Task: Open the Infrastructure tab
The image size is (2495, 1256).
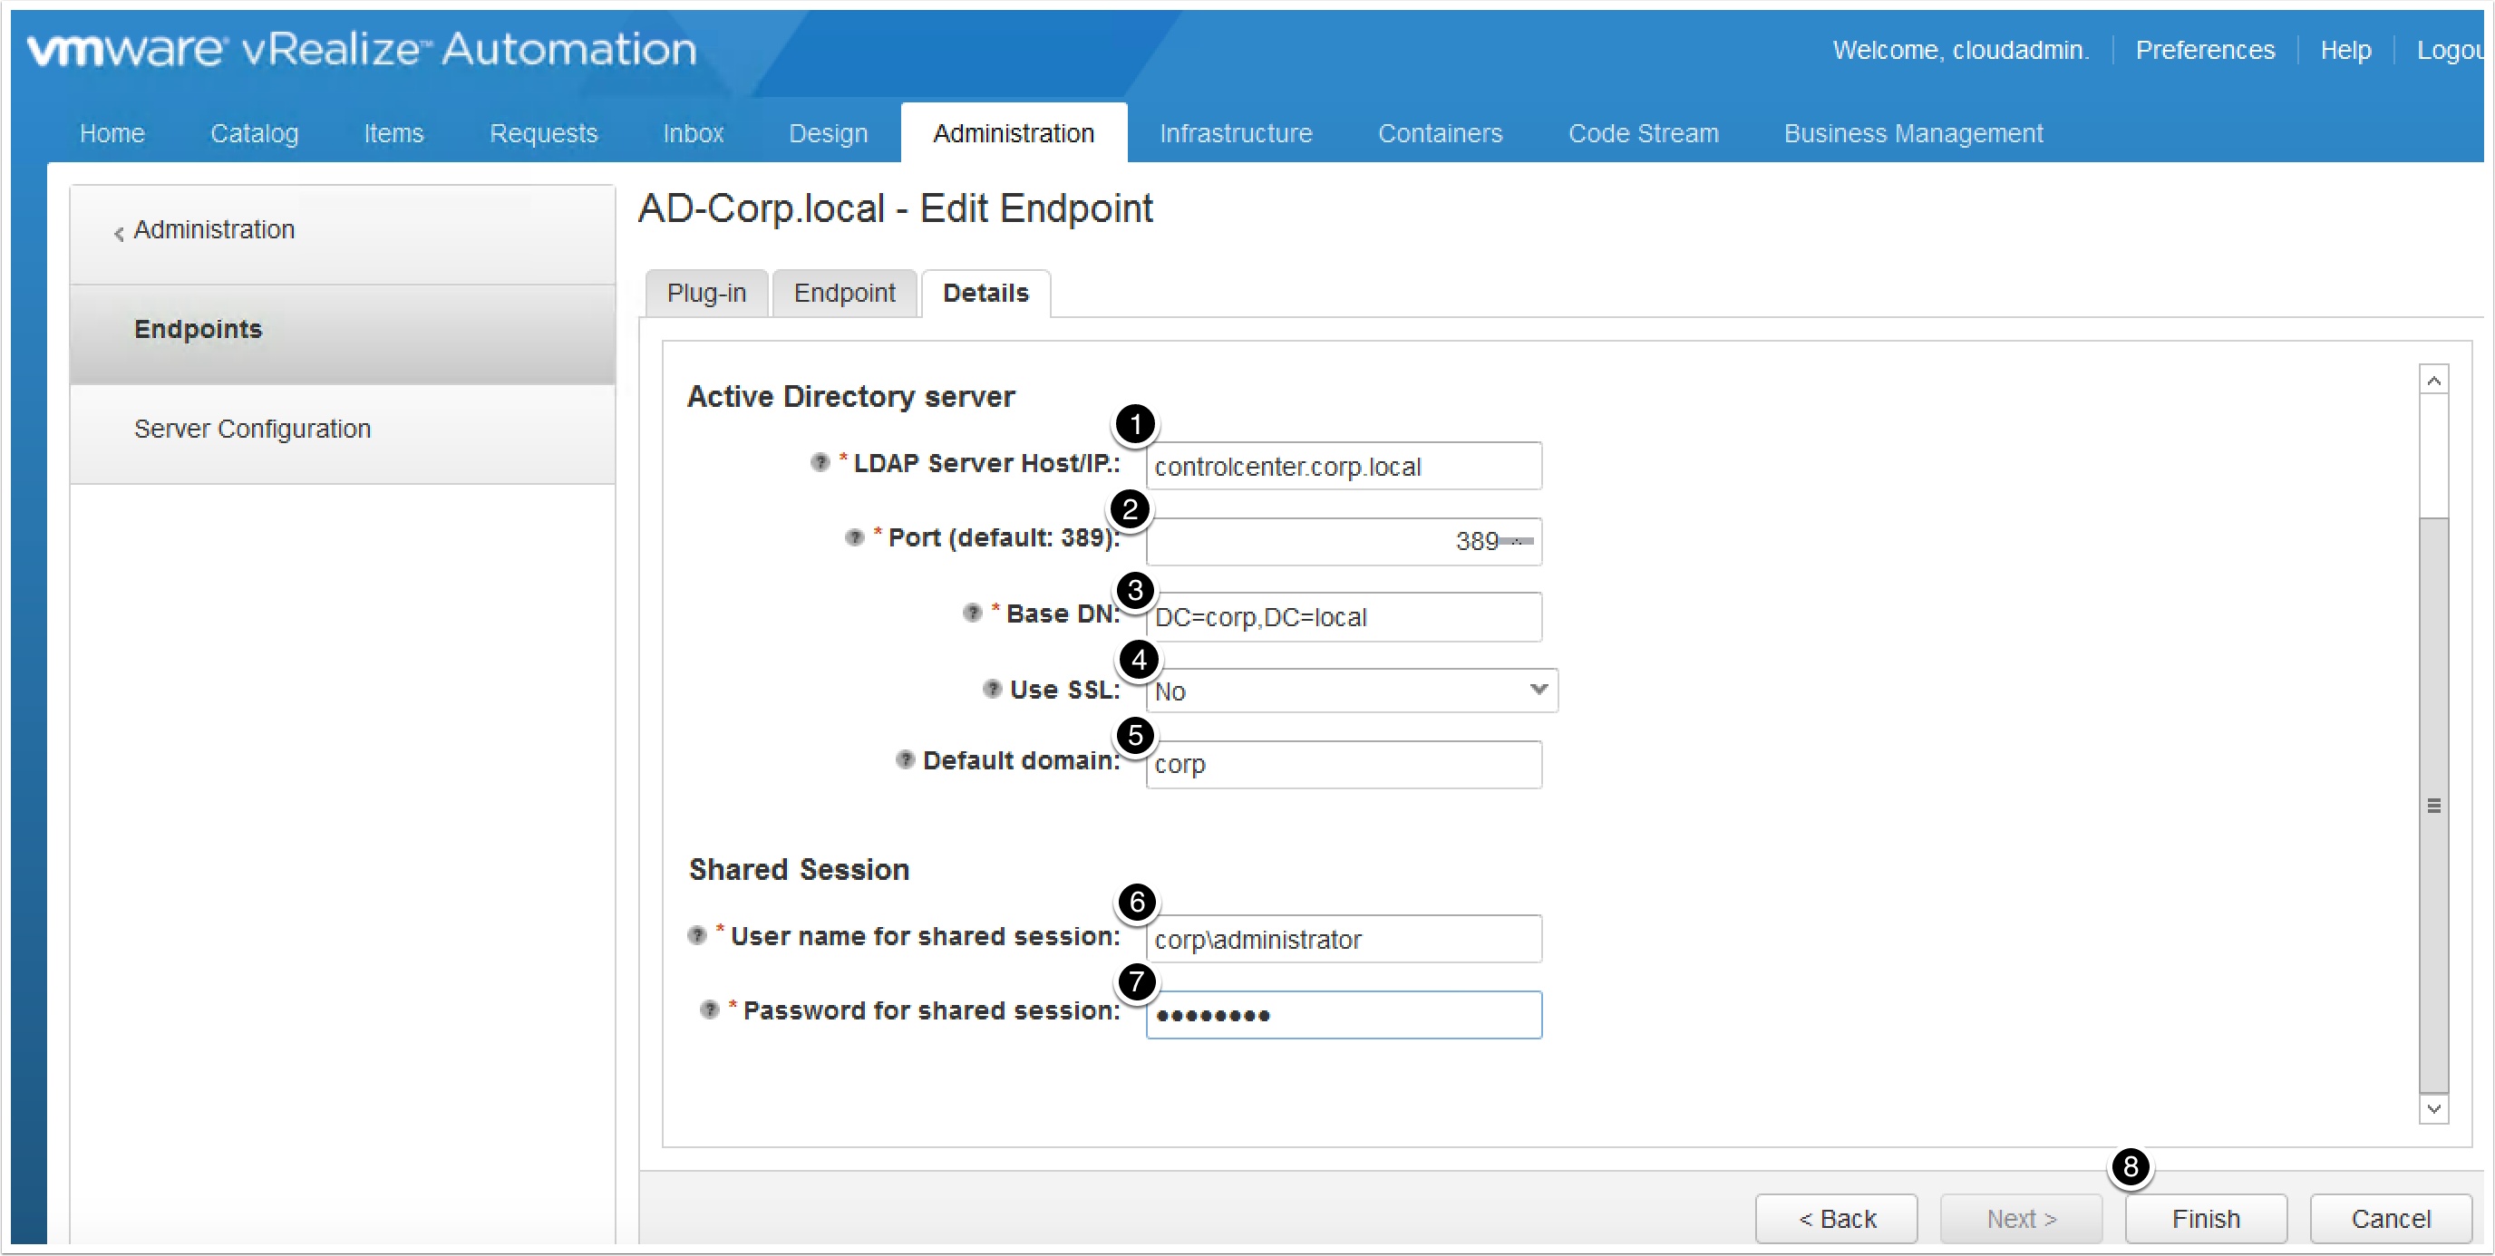Action: click(1236, 132)
